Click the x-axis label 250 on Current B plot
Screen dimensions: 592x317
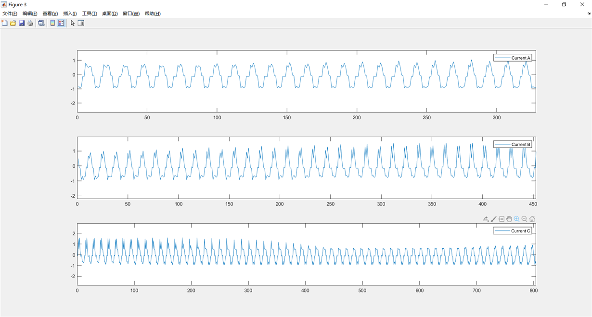tap(331, 204)
